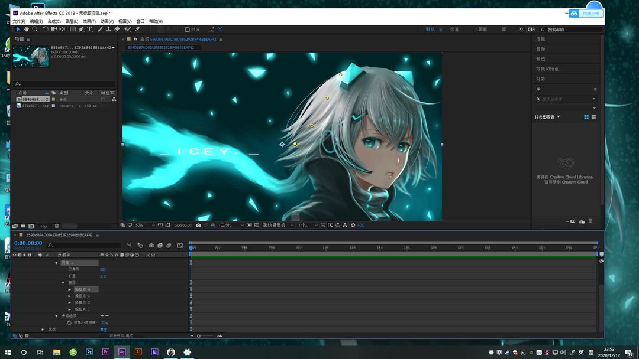Select the Hand tool
Screen dimensions: 639x359
[27, 30]
